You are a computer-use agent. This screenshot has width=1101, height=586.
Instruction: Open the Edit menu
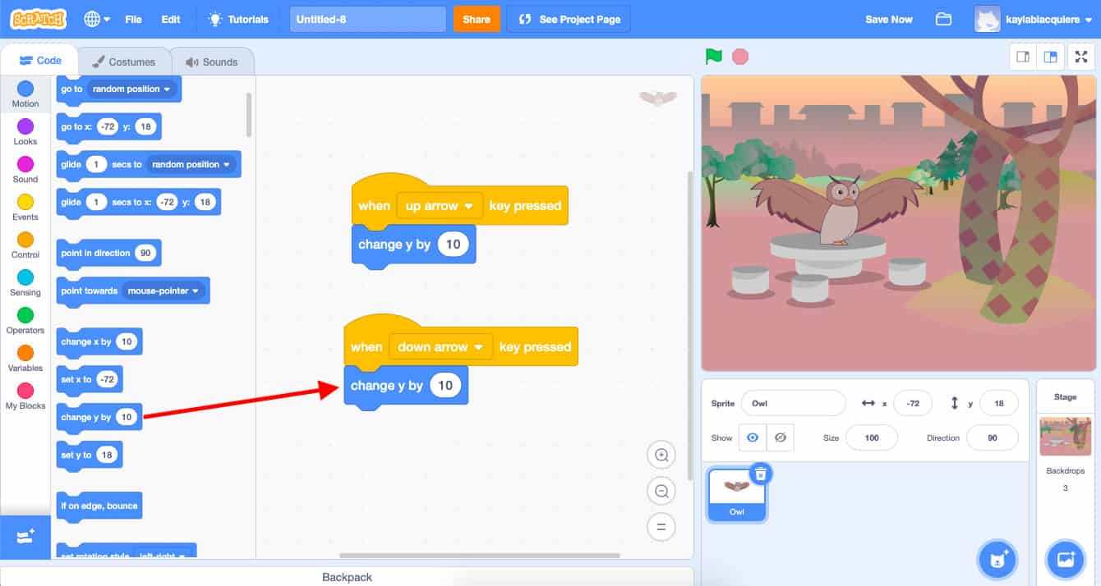171,19
